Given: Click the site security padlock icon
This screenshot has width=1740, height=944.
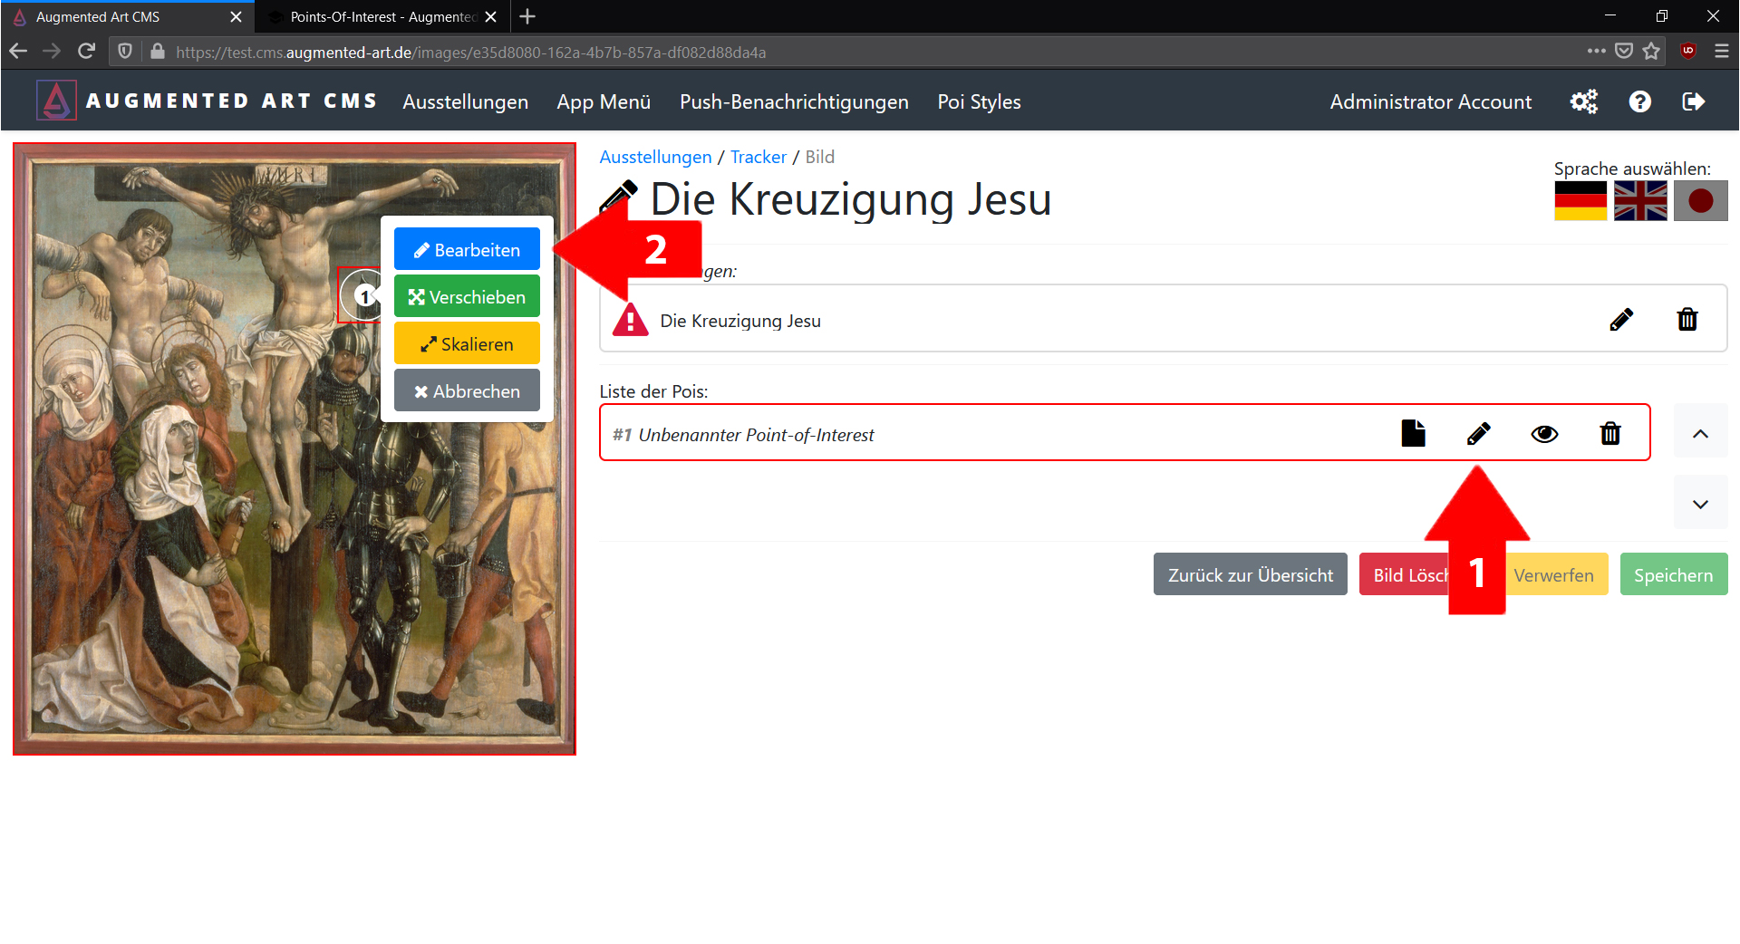Looking at the screenshot, I should tap(157, 52).
